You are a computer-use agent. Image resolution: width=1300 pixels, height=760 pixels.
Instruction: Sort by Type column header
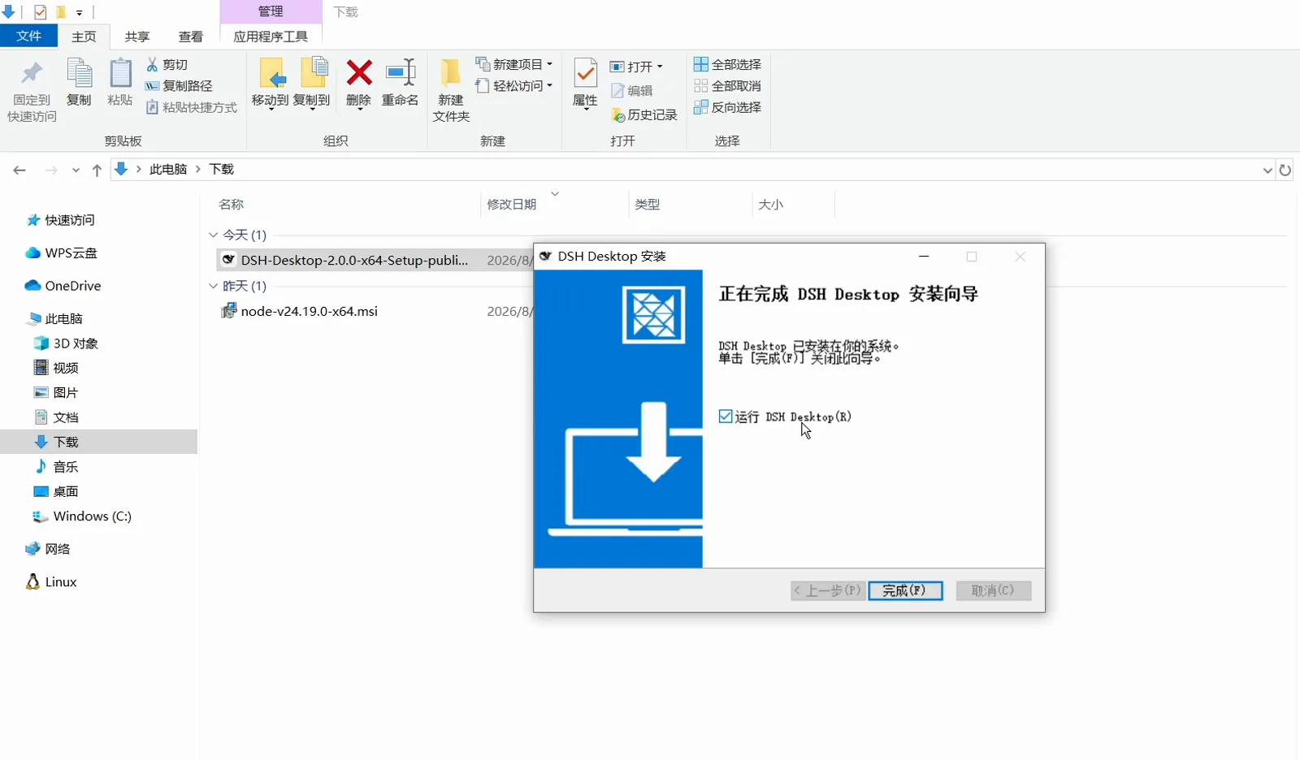(x=648, y=205)
